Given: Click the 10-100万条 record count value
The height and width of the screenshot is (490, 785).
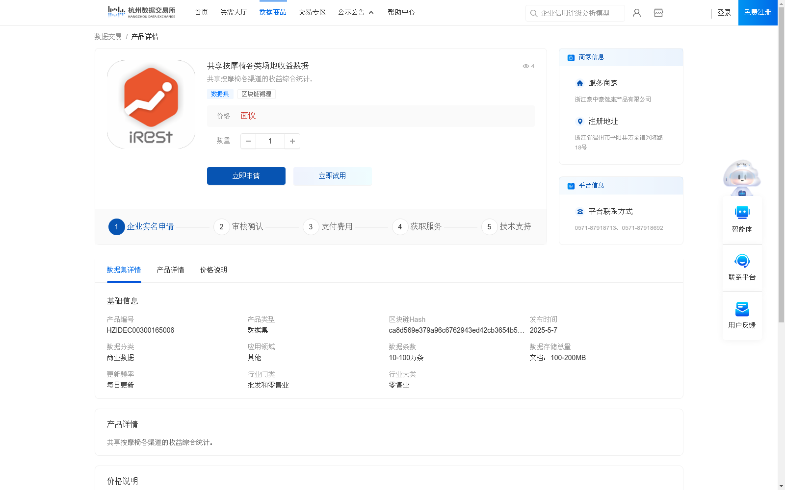Looking at the screenshot, I should coord(406,358).
